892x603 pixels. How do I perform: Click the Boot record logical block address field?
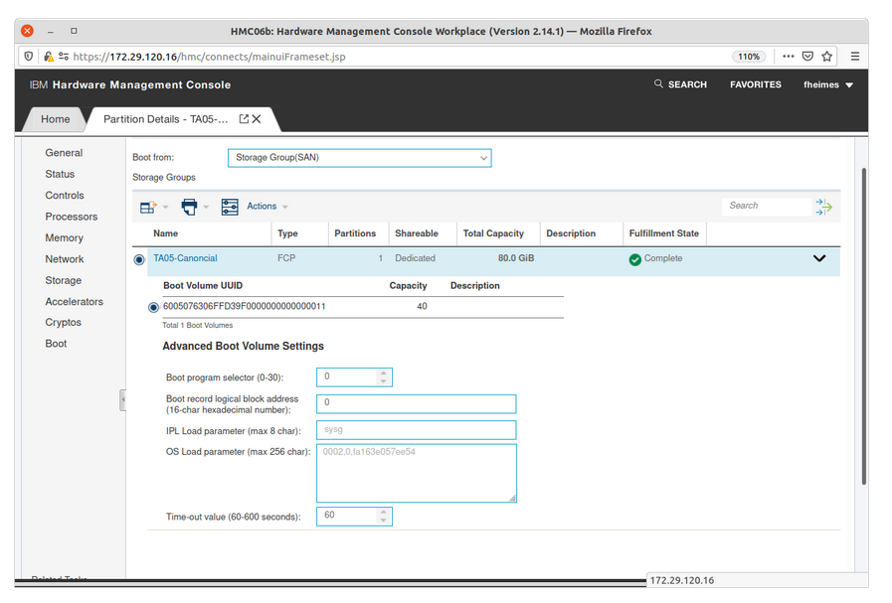[416, 403]
